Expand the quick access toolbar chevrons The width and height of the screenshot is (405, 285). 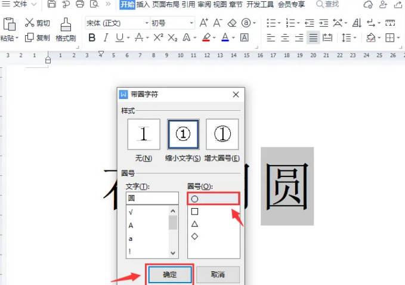click(x=109, y=4)
